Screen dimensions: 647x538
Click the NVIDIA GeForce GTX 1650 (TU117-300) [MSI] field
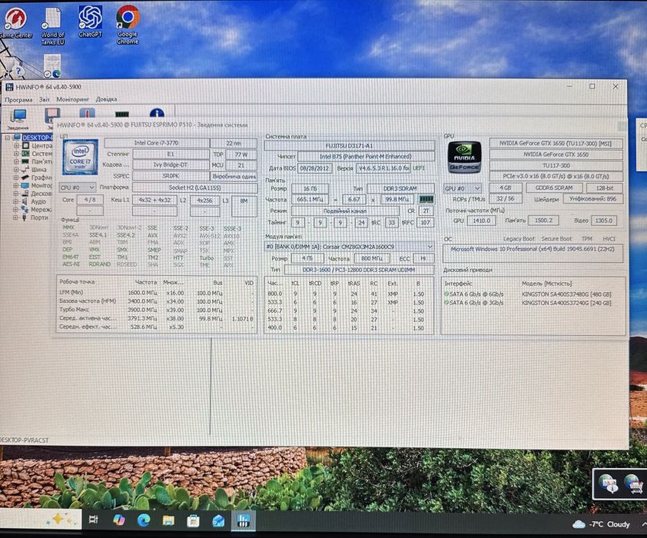point(556,143)
